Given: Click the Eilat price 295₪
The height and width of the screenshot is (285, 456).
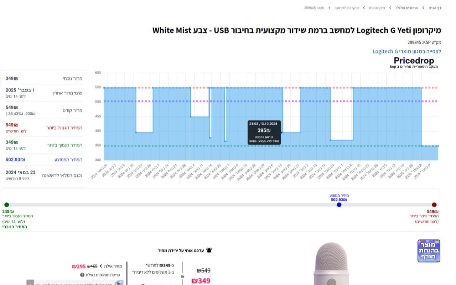Looking at the screenshot, I should point(79,266).
